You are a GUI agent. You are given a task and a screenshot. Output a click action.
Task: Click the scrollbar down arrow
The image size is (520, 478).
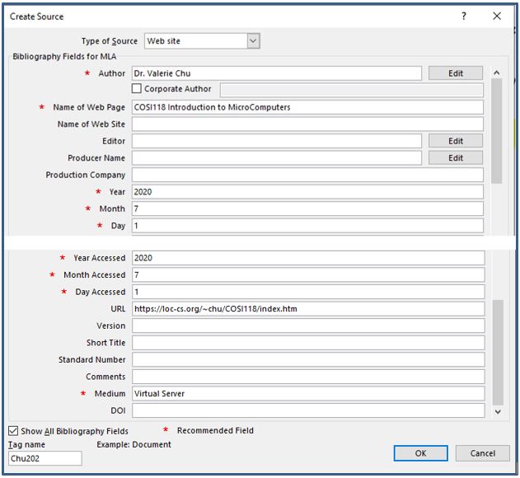496,410
